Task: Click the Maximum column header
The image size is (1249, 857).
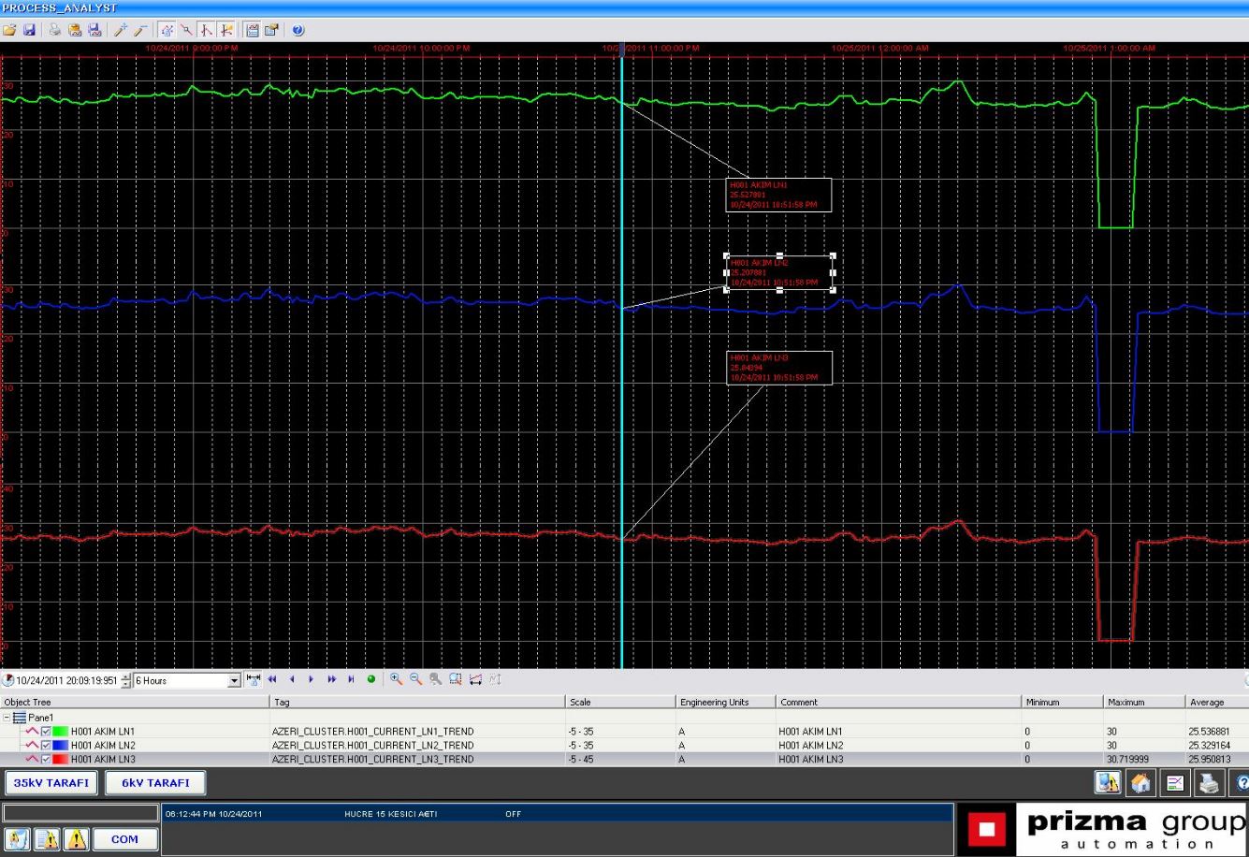Action: (x=1144, y=702)
